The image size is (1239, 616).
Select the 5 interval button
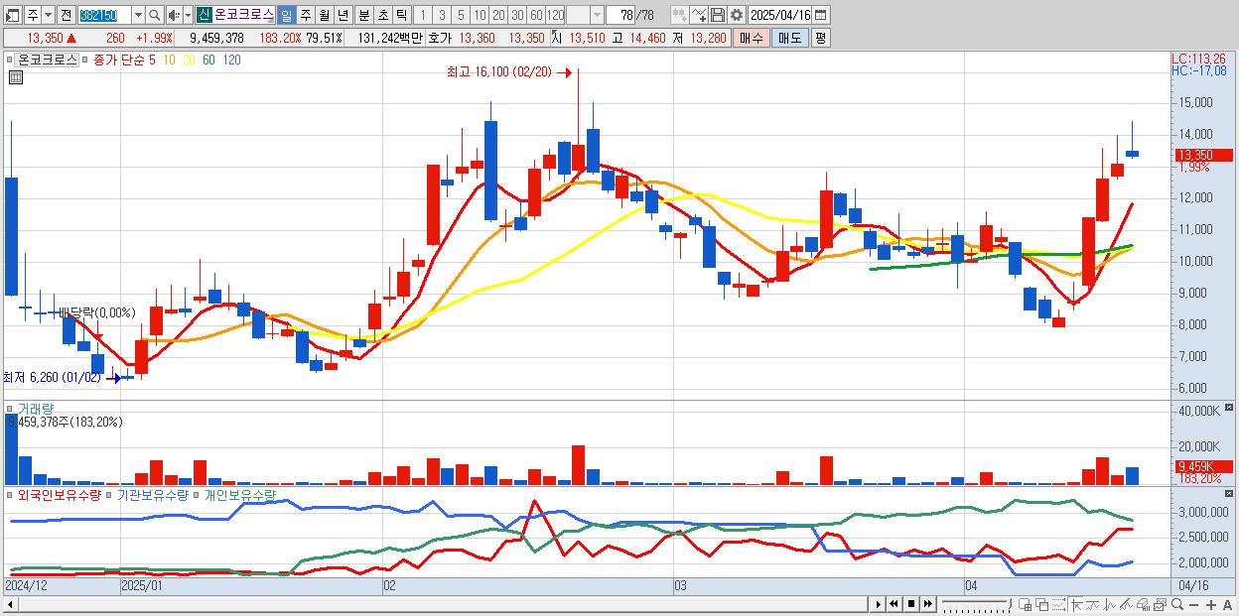pos(461,15)
